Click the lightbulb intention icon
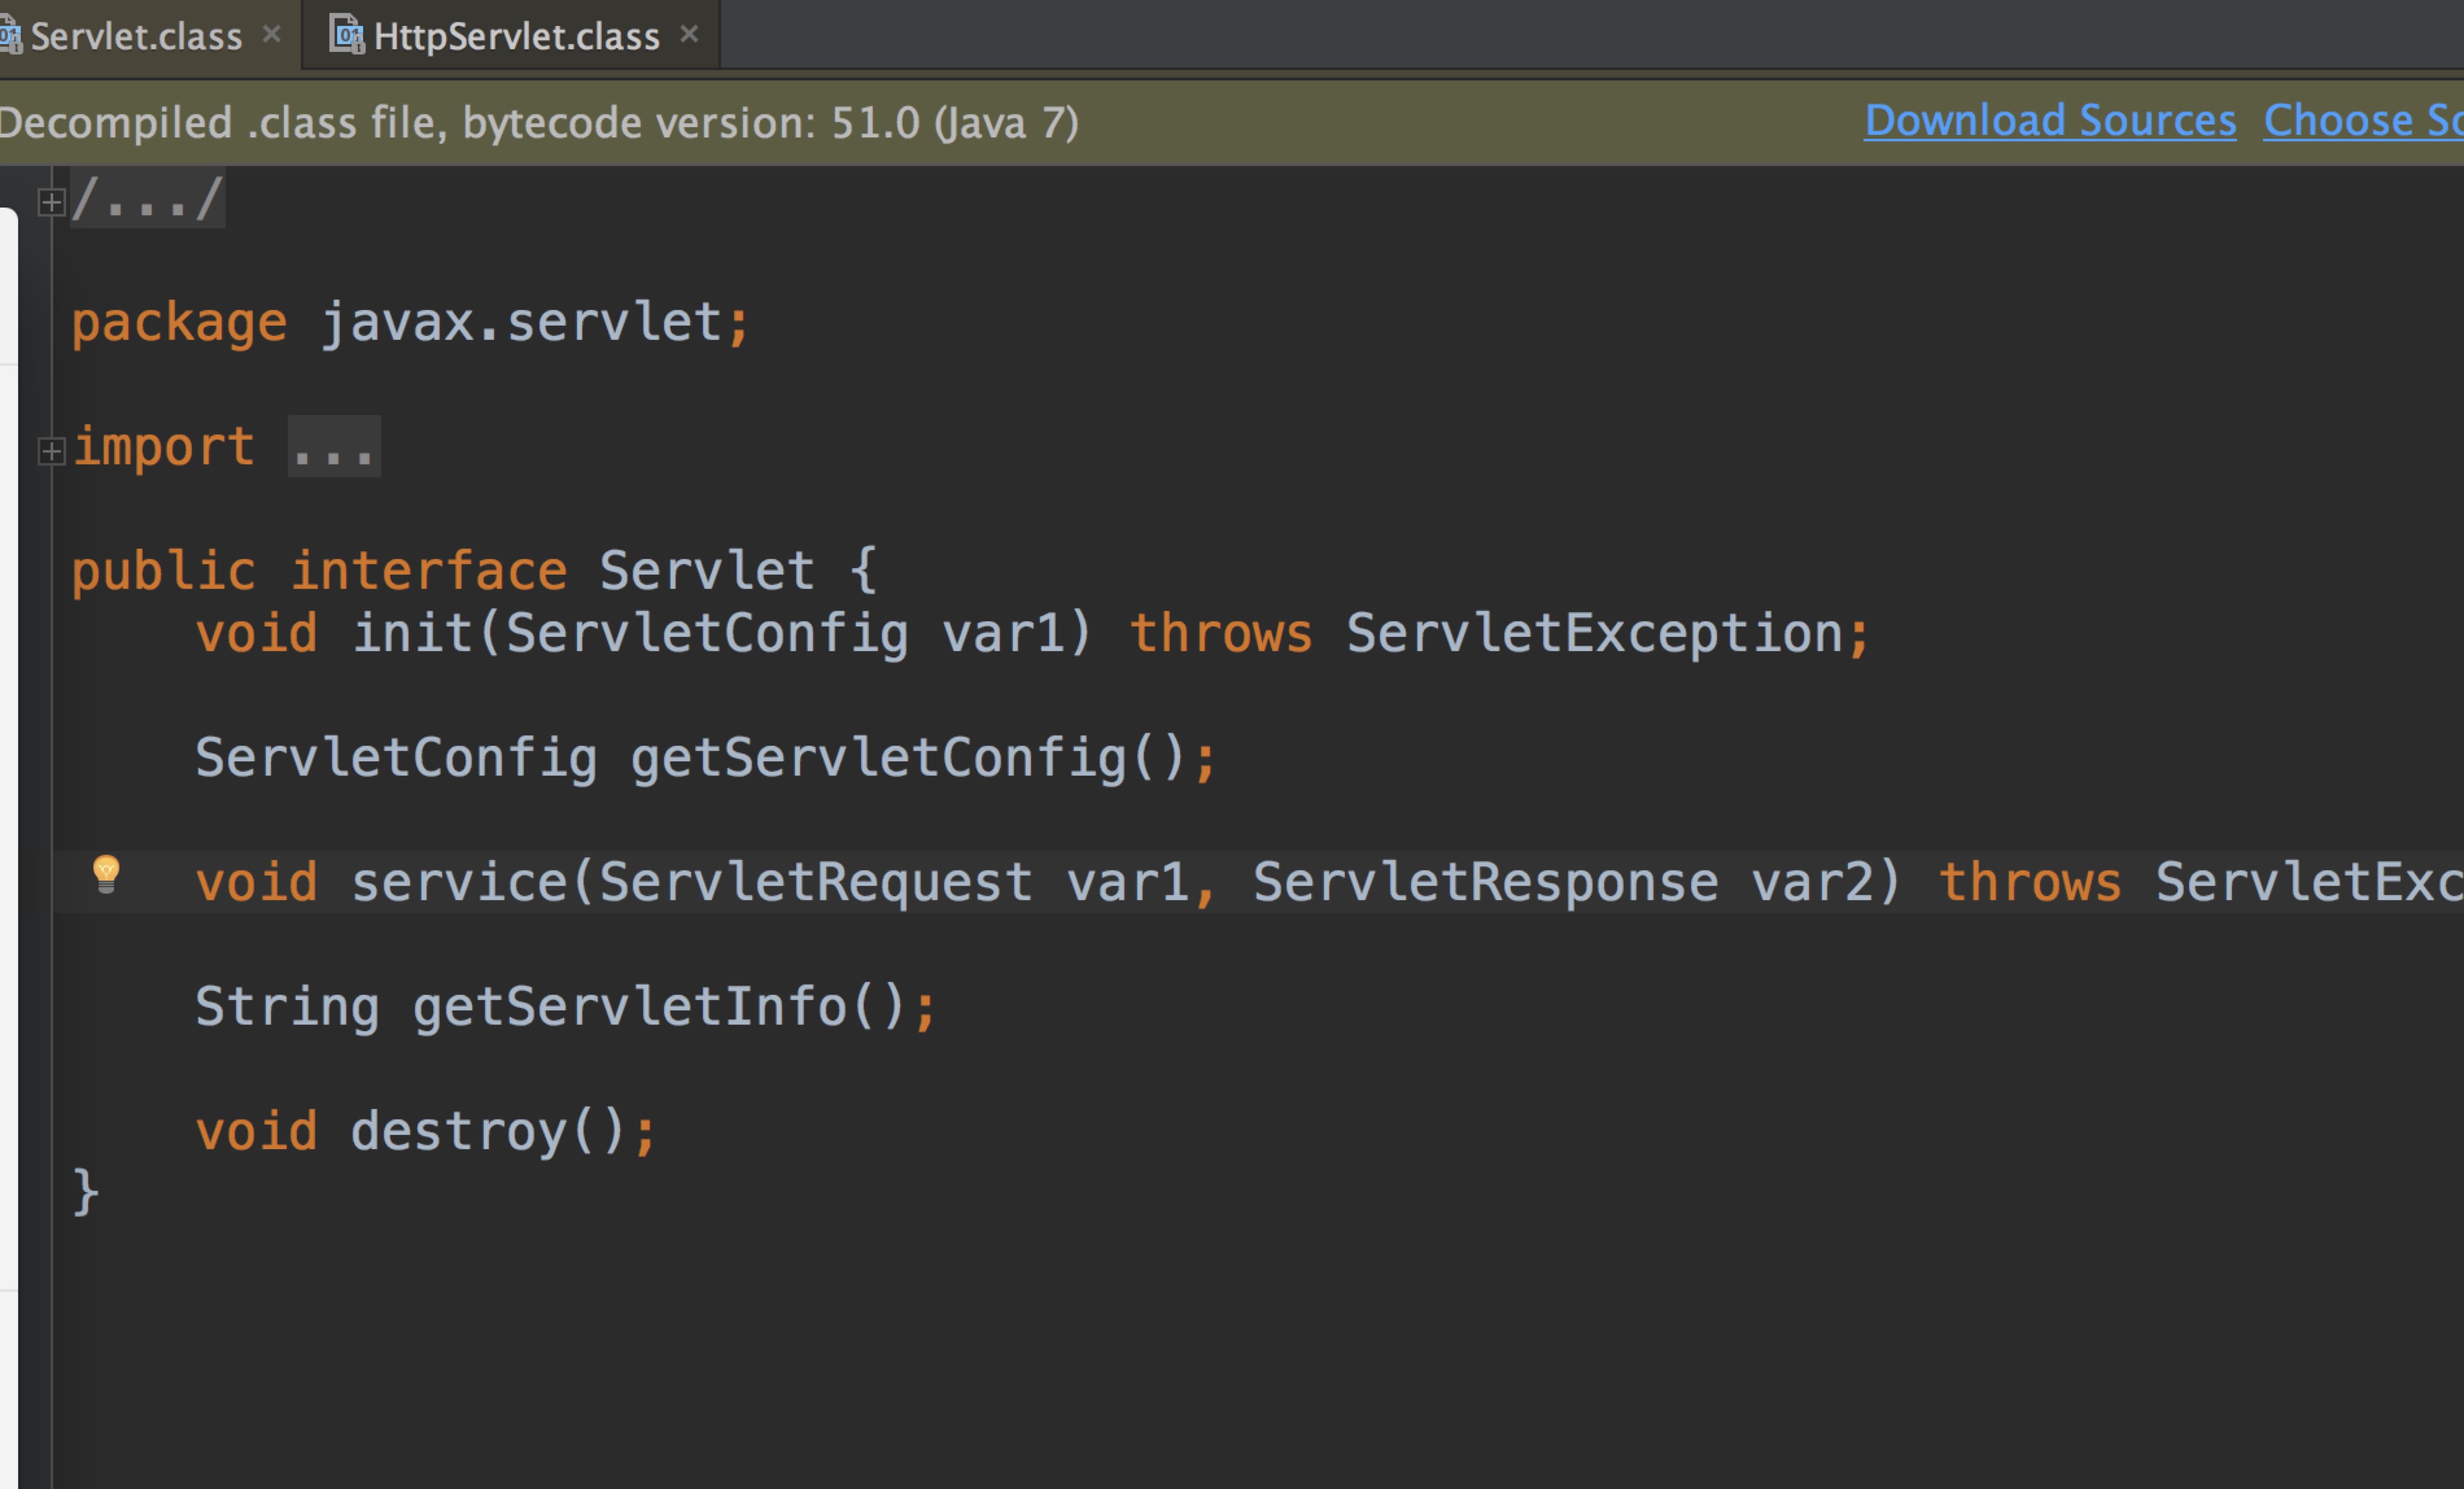Screen dimensions: 2464x1489 (x=106, y=874)
